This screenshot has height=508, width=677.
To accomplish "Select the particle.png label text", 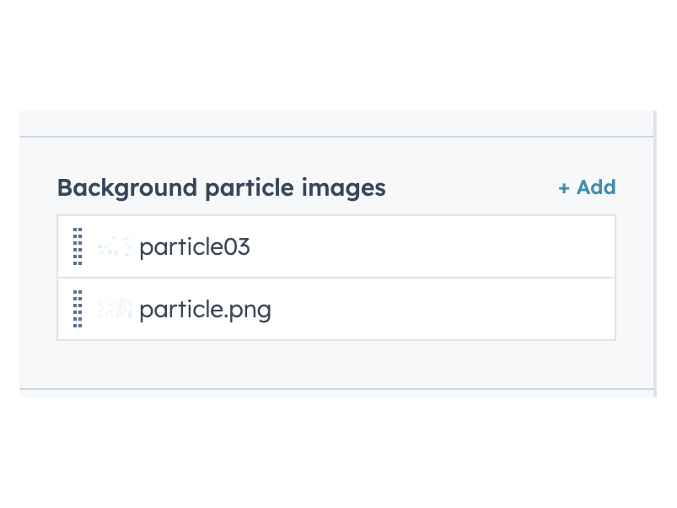I will [x=207, y=309].
